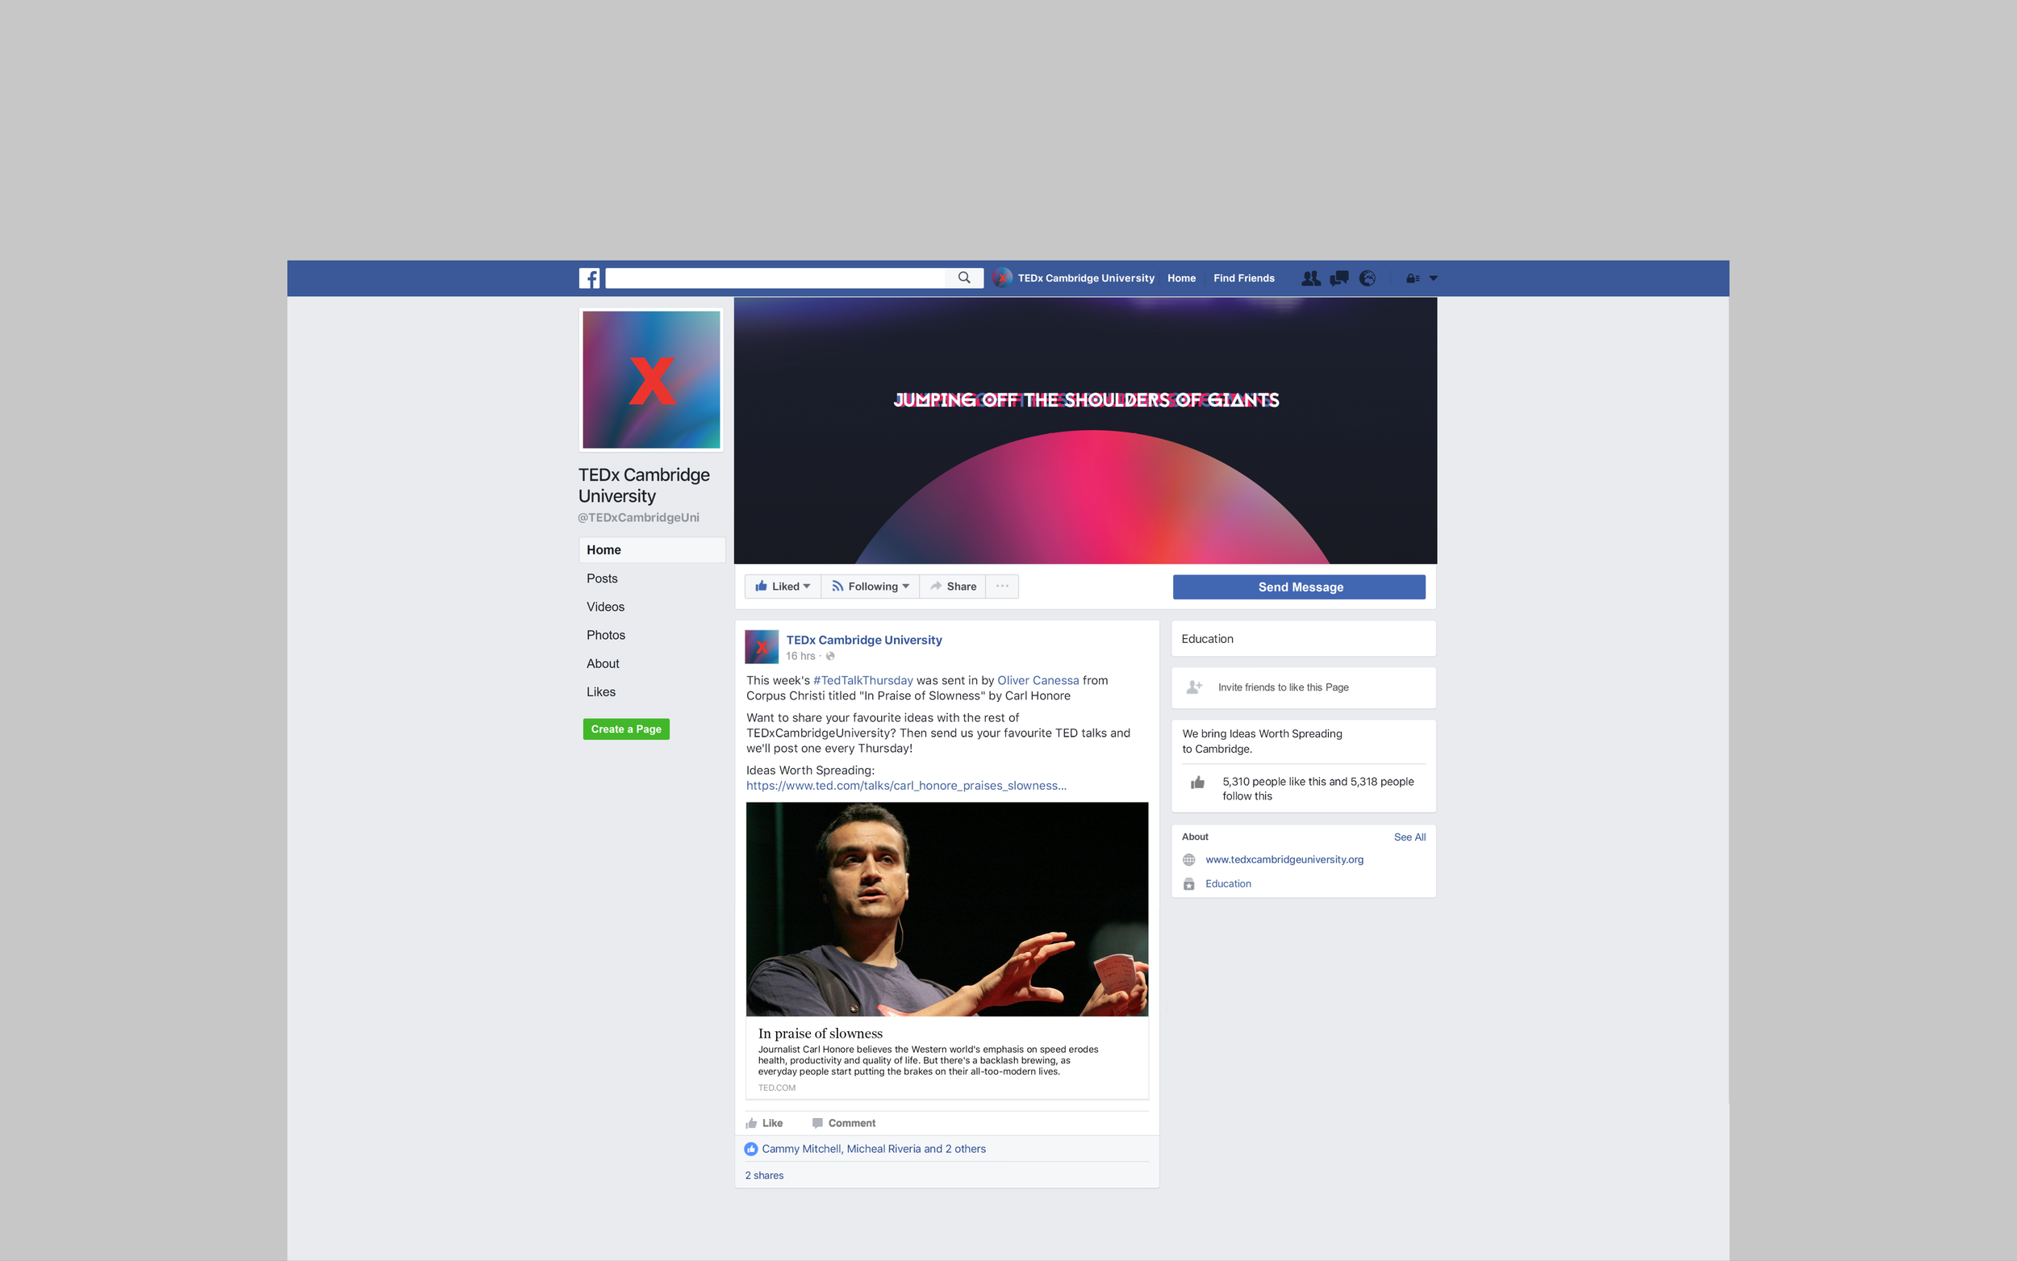Open the more options ellipsis button

(1002, 587)
